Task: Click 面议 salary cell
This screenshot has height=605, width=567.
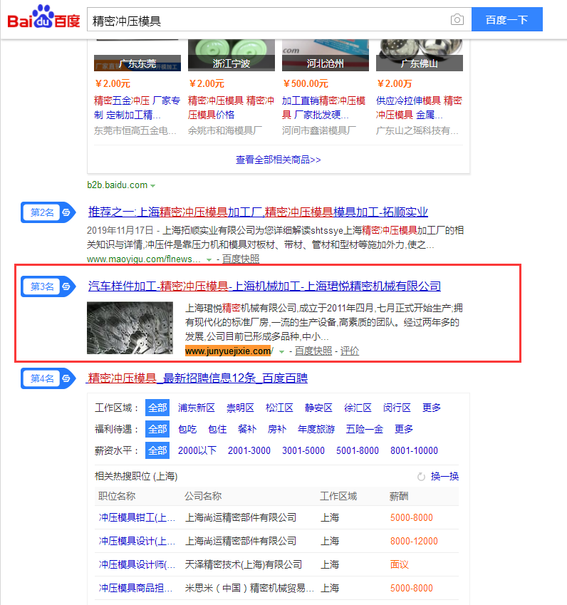Action: (x=399, y=564)
